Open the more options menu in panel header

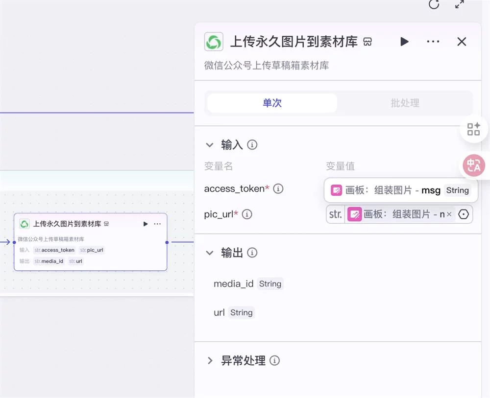433,42
